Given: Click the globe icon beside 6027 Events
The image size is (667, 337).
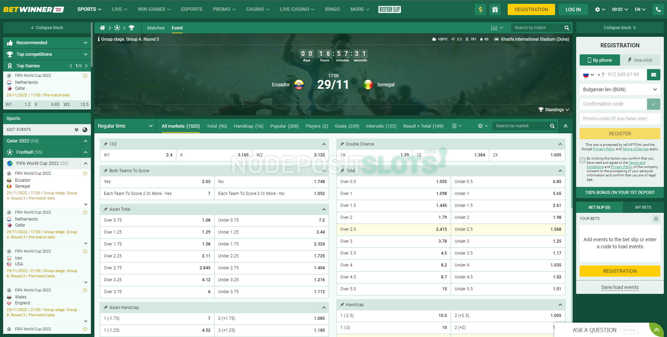Looking at the screenshot, I should click(85, 129).
